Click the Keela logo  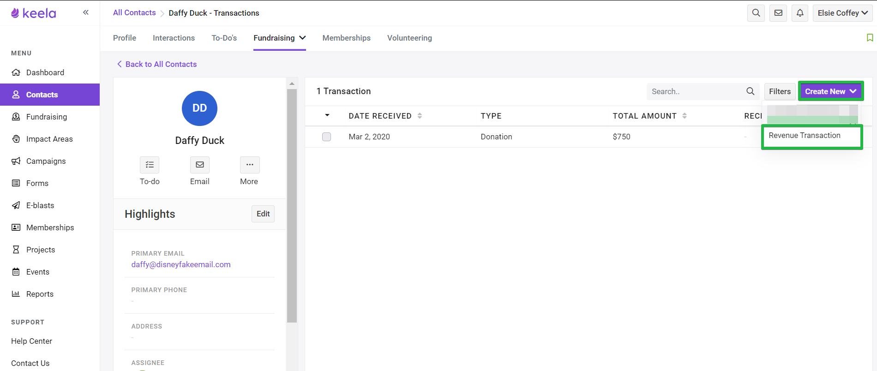click(x=33, y=13)
